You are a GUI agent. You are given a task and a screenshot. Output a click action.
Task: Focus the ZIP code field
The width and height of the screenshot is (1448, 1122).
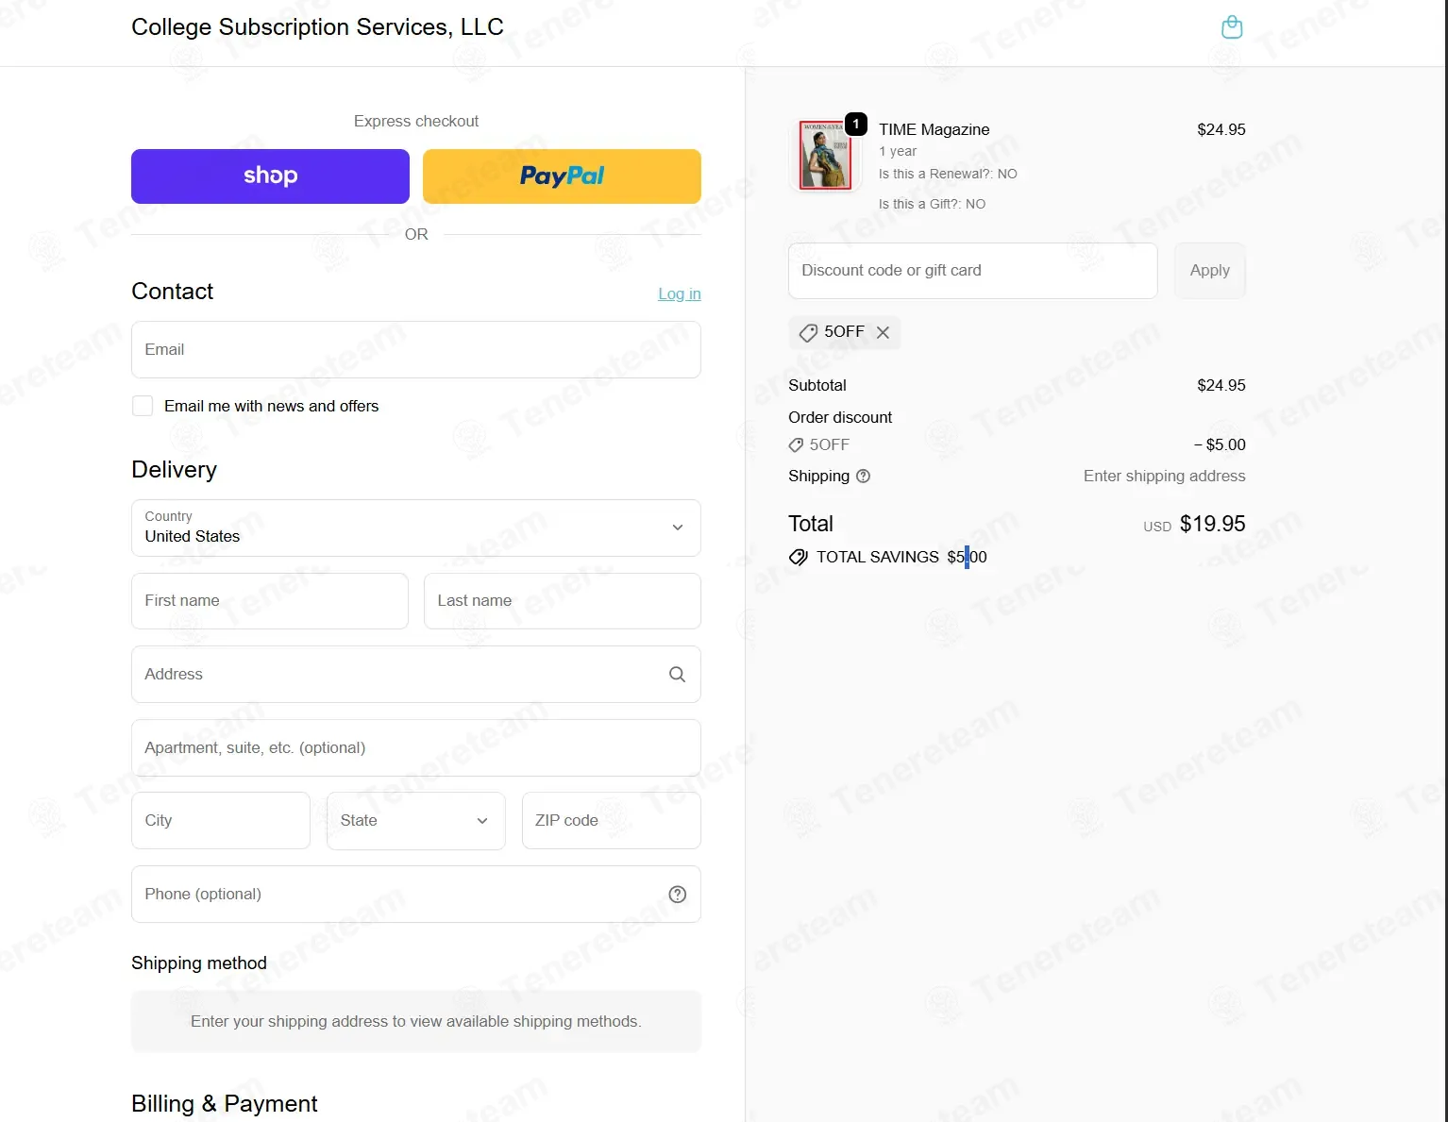(612, 821)
